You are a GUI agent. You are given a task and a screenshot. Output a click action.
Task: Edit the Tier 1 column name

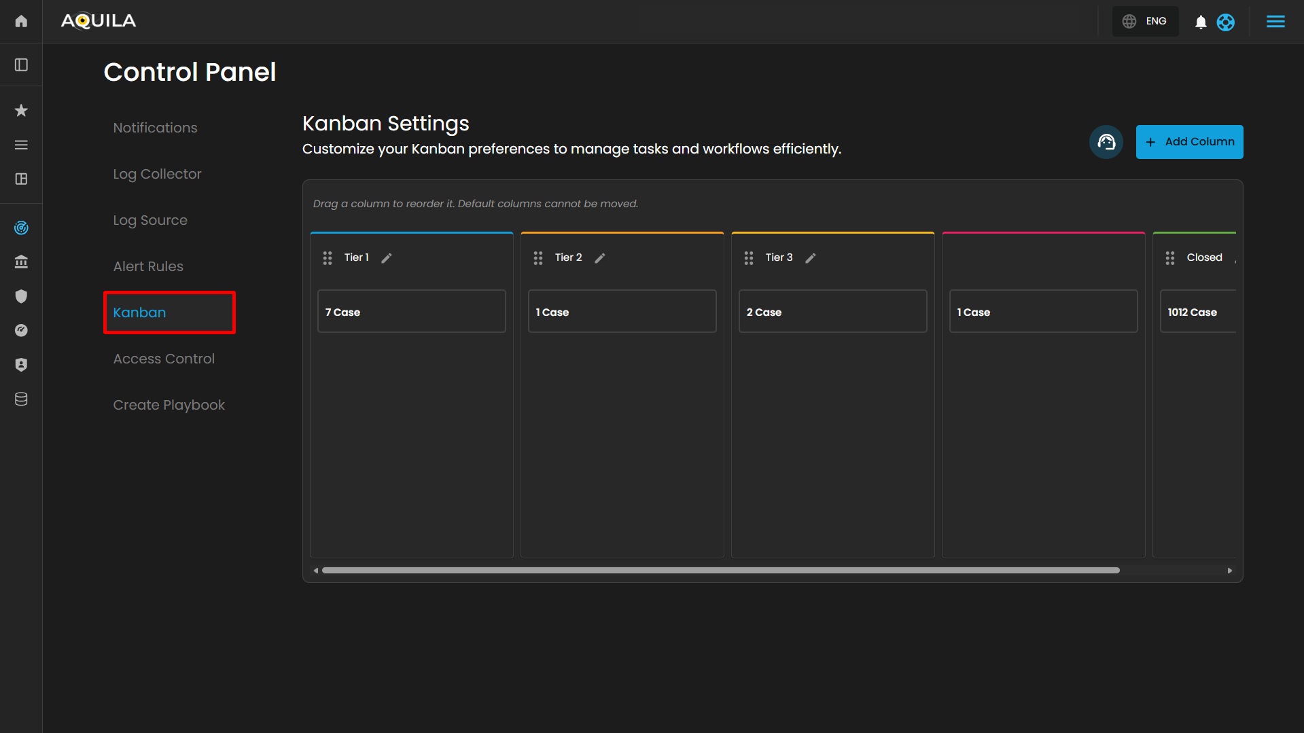pos(387,258)
